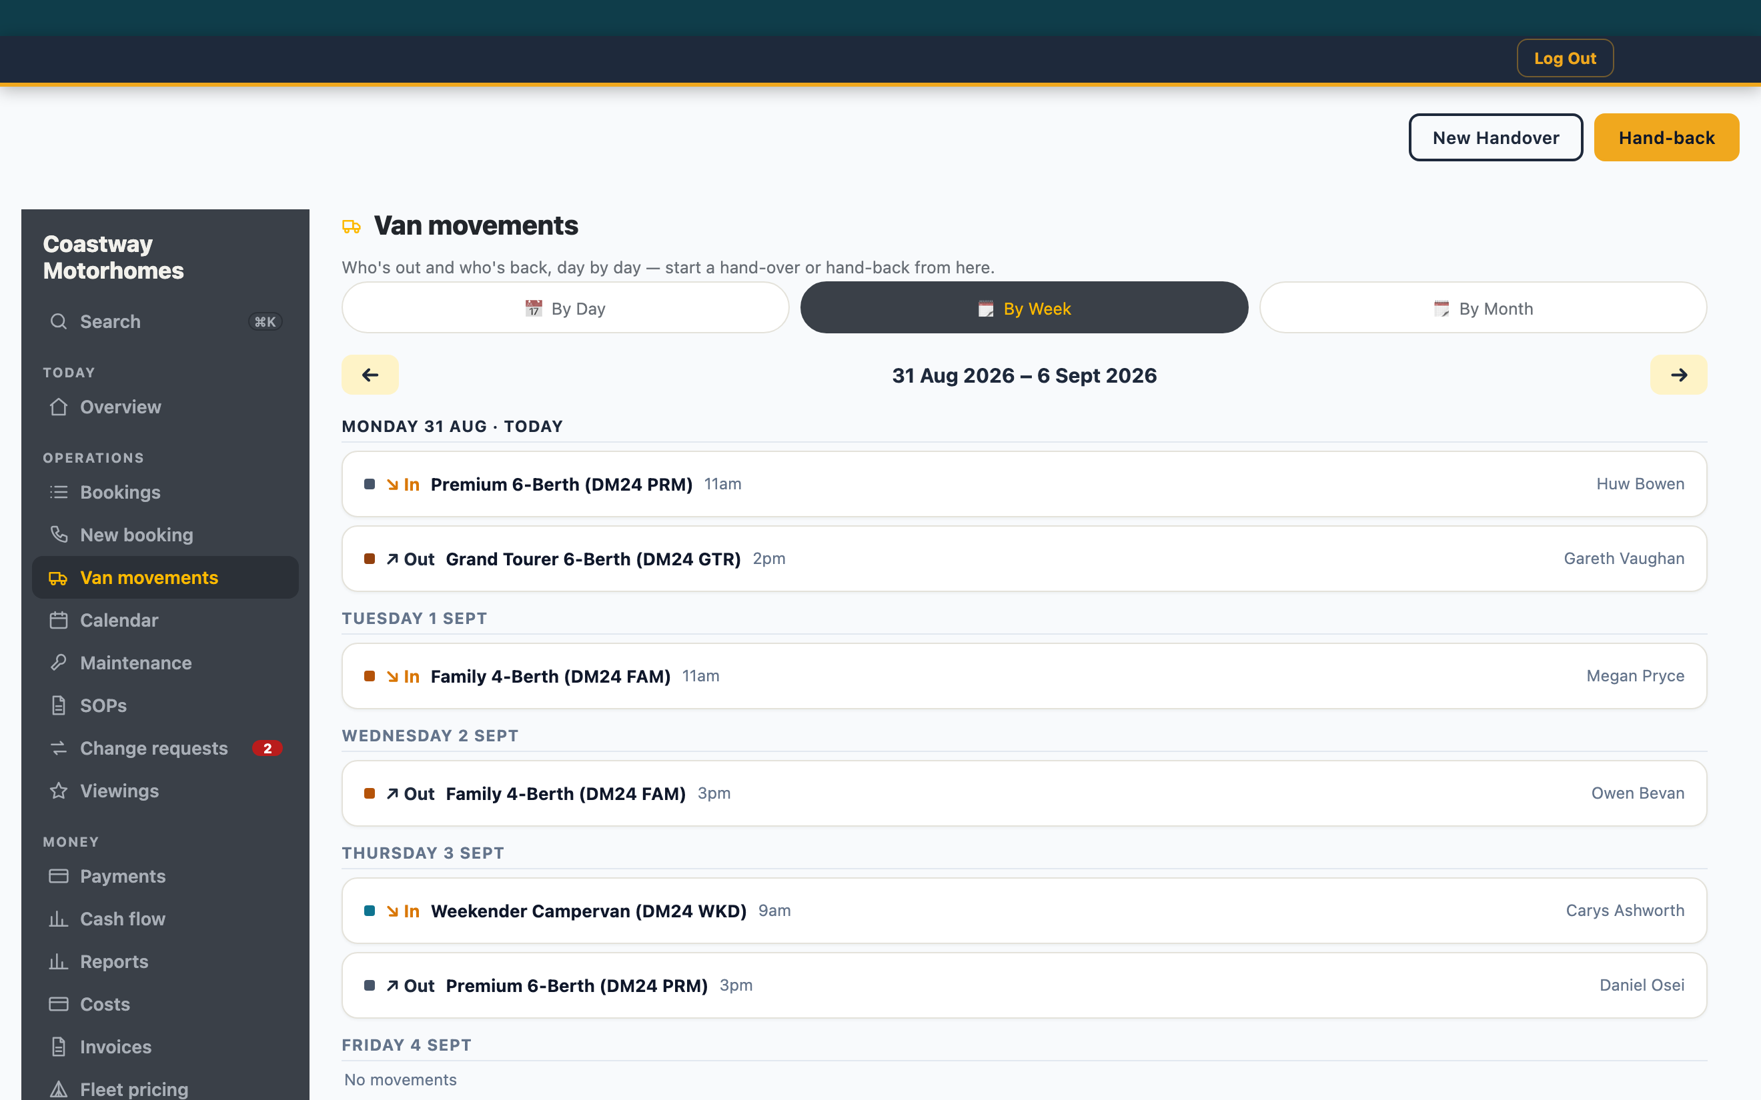
Task: Click the Payments card icon
Action: 58,876
